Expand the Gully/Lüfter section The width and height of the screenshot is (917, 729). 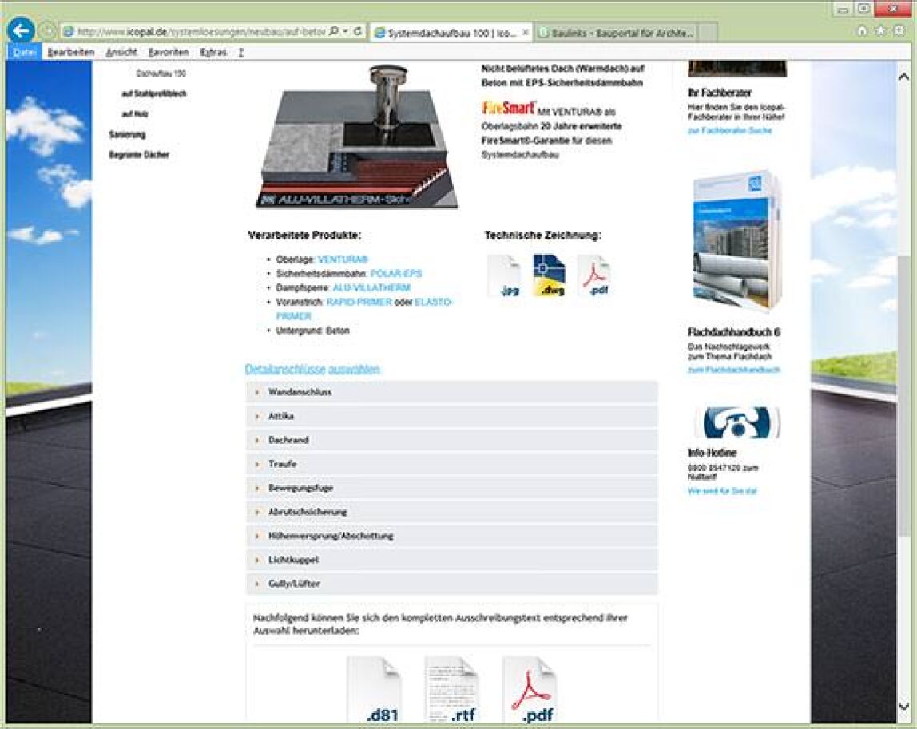pyautogui.click(x=451, y=584)
